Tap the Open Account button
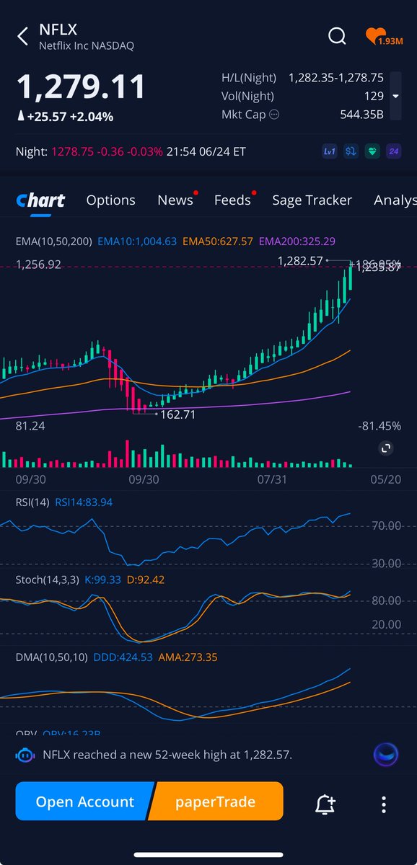The width and height of the screenshot is (417, 865). click(x=84, y=802)
